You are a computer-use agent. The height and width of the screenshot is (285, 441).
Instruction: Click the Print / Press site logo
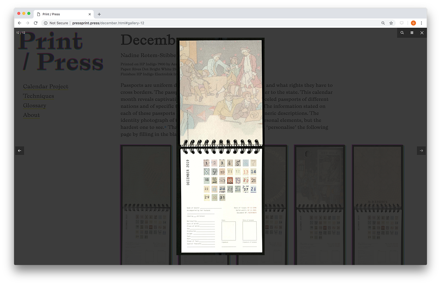[x=61, y=51]
